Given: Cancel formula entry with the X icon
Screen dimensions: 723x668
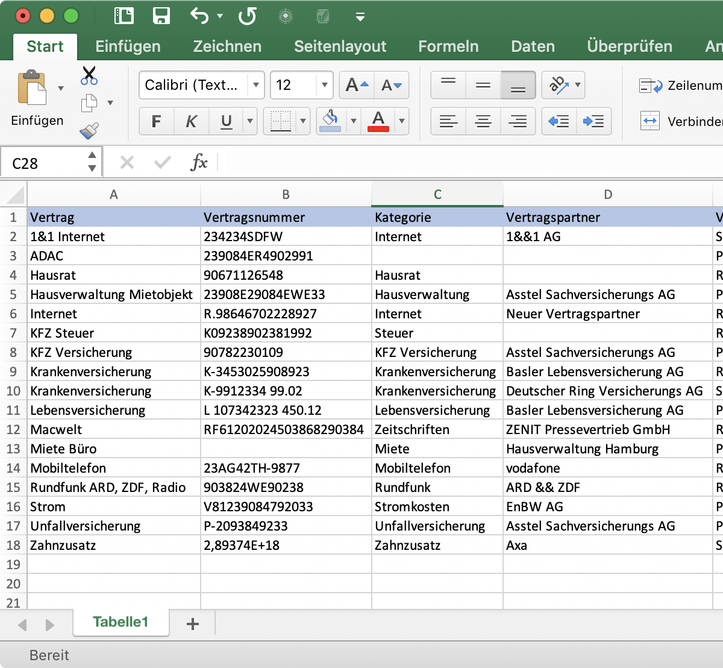Looking at the screenshot, I should coord(127,162).
